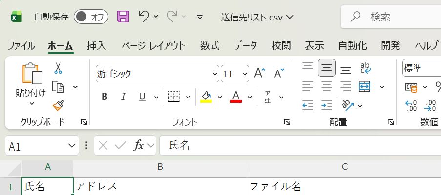Open the number format dropdown 標準

point(421,68)
